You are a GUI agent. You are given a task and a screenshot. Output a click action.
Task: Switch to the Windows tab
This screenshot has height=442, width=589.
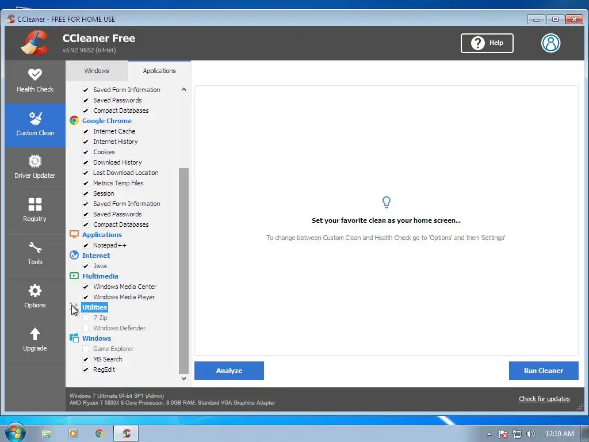coord(97,71)
